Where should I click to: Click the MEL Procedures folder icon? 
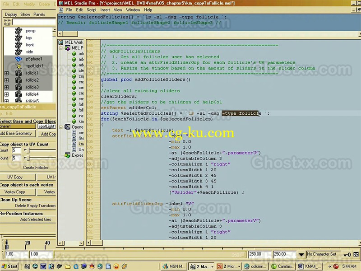[67, 48]
